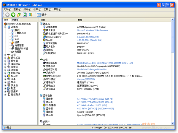Go back with the grey Back arrow
The height and width of the screenshot is (133, 178).
pos(7,14)
